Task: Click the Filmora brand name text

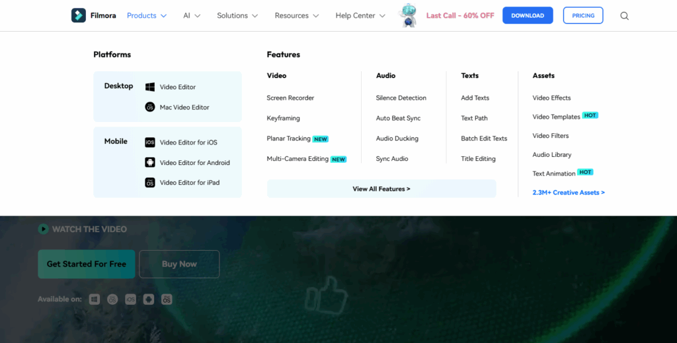Action: click(103, 16)
